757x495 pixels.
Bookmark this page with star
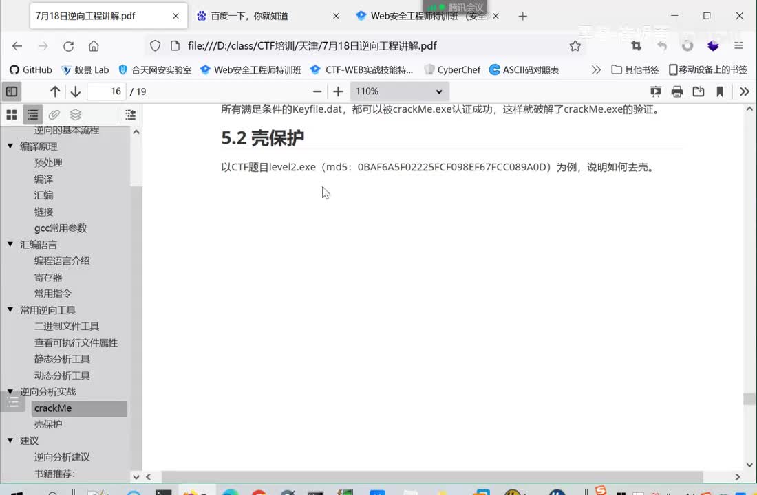tap(575, 46)
